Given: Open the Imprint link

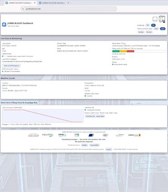Looking at the screenshot, I should click(109, 149).
